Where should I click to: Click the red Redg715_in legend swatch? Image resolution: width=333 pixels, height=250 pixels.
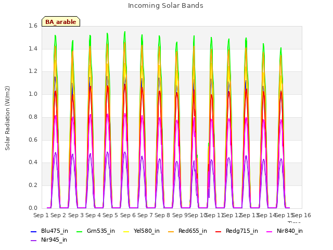(x=219, y=231)
